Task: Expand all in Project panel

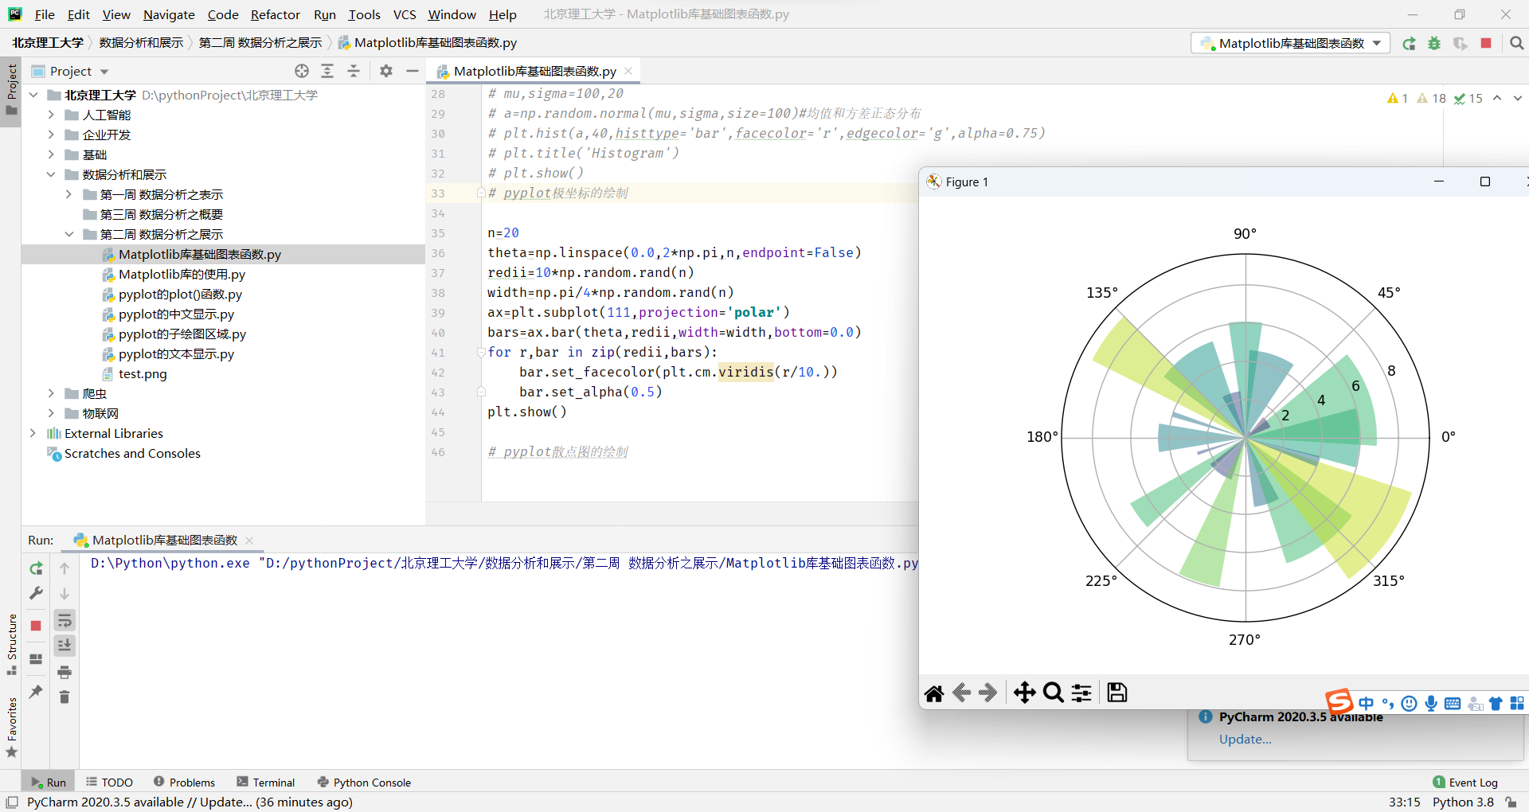Action: 327,71
